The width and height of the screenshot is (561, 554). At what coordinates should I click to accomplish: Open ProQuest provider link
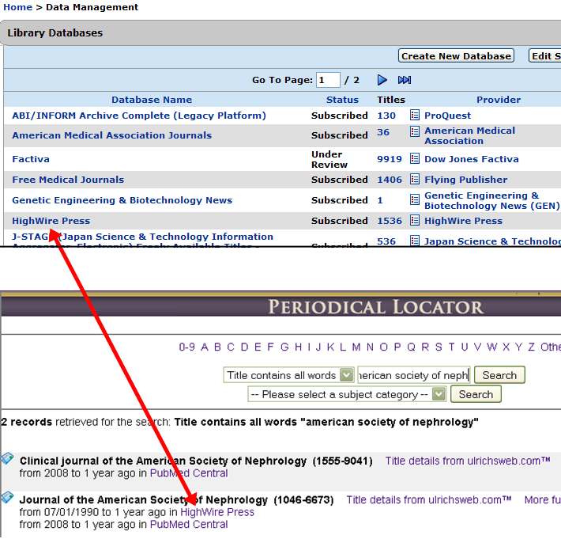coord(447,116)
